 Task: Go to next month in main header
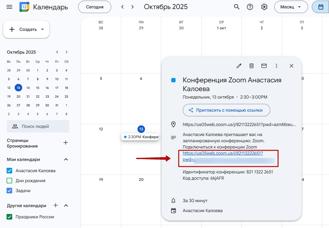coord(132,7)
